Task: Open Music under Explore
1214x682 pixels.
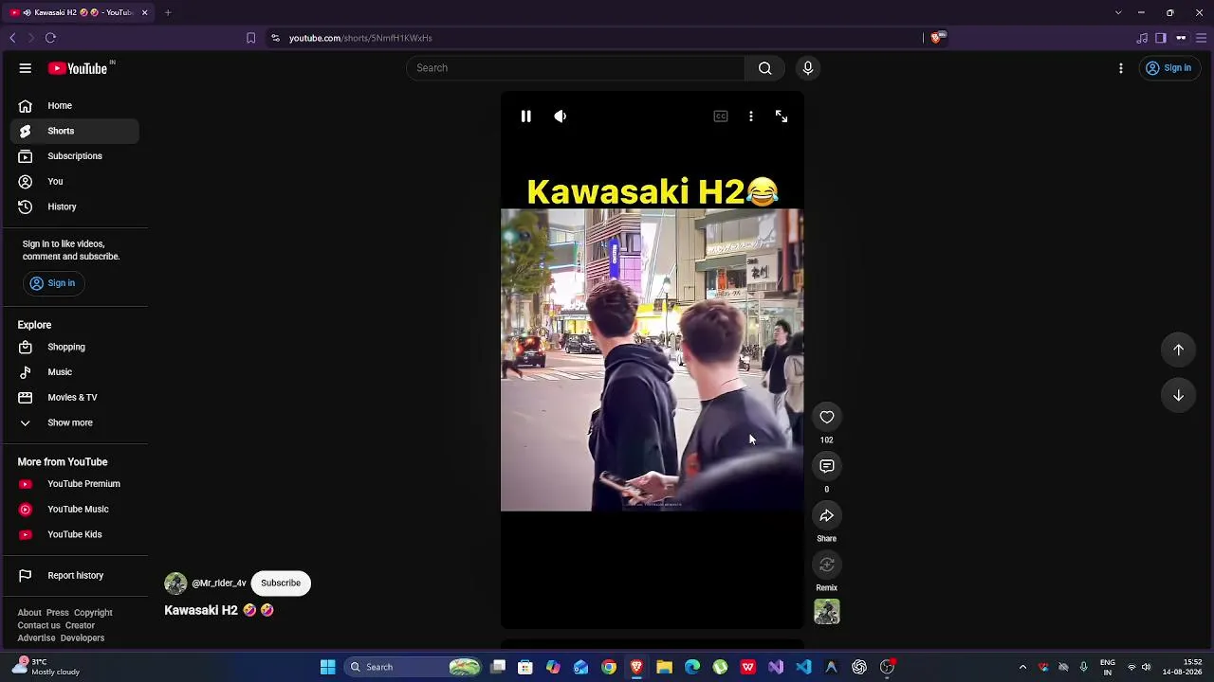Action: (x=74, y=372)
